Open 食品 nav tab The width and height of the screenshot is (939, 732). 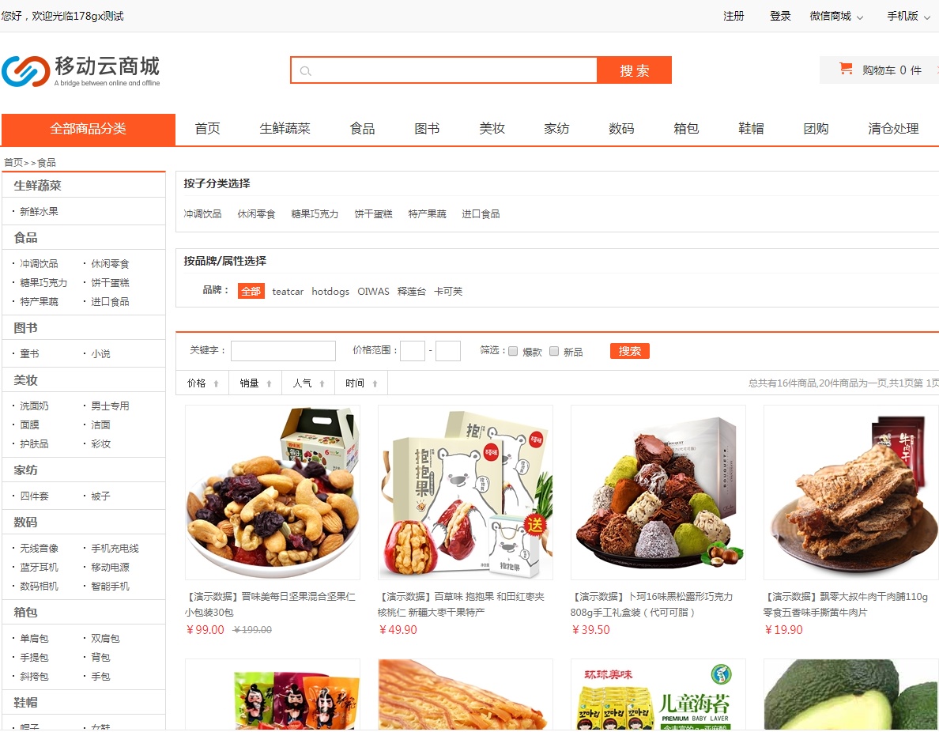point(362,129)
